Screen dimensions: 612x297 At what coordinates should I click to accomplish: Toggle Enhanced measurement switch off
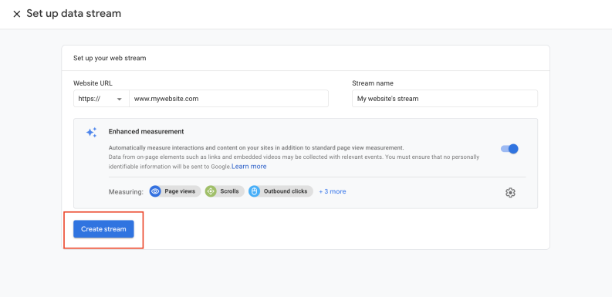tap(509, 149)
